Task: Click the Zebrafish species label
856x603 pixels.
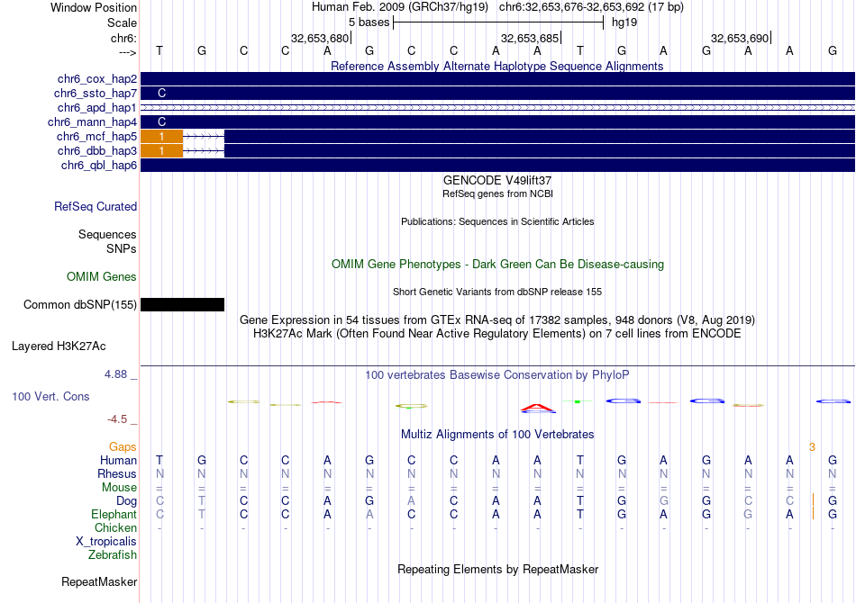Action: [113, 554]
